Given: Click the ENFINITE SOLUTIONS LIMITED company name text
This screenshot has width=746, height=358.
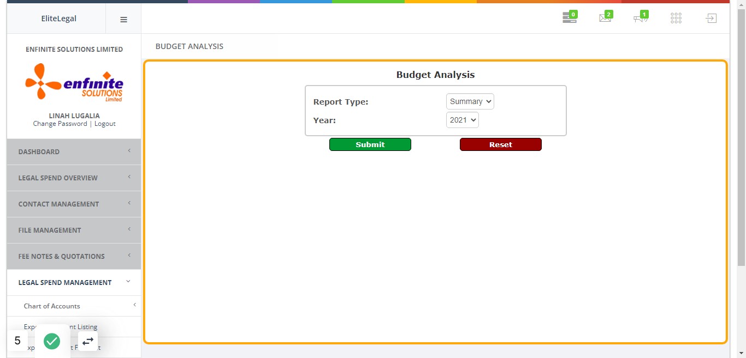Looking at the screenshot, I should [x=74, y=49].
